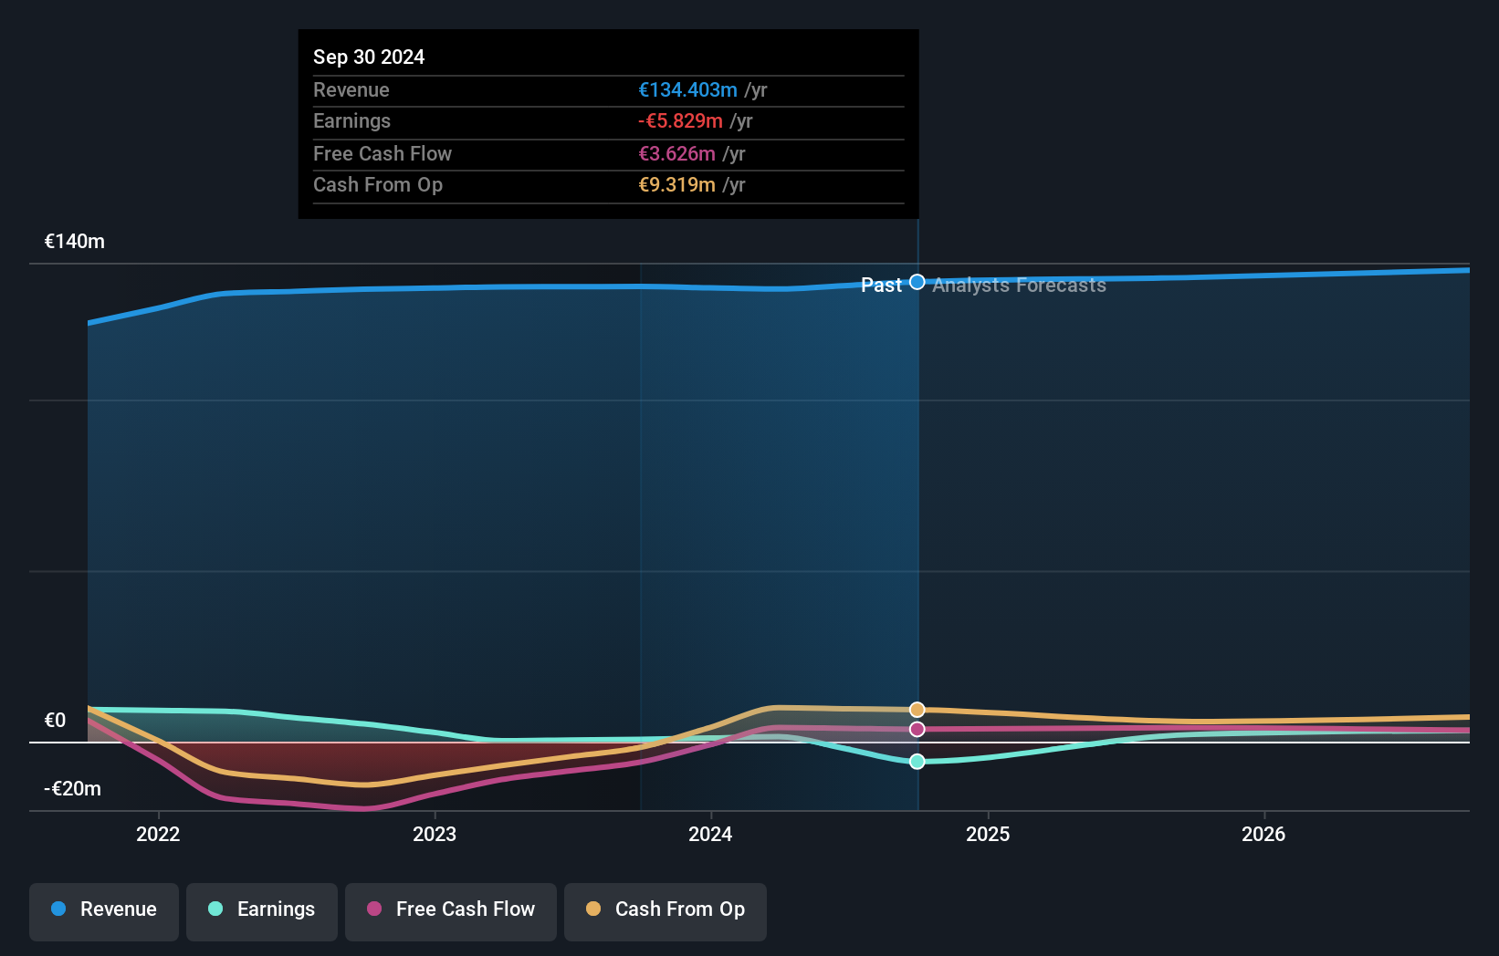Click the Sep 30 2024 tooltip date
Screen dimensions: 1499x956
pos(369,57)
